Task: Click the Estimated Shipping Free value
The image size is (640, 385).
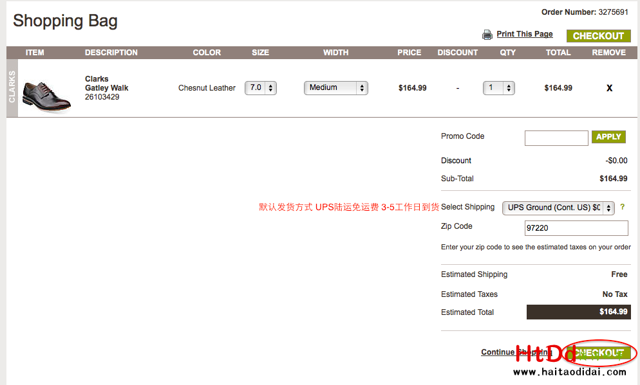Action: [619, 274]
